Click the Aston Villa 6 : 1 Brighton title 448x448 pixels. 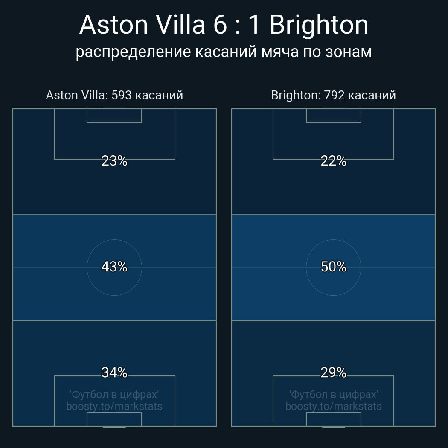tap(224, 25)
